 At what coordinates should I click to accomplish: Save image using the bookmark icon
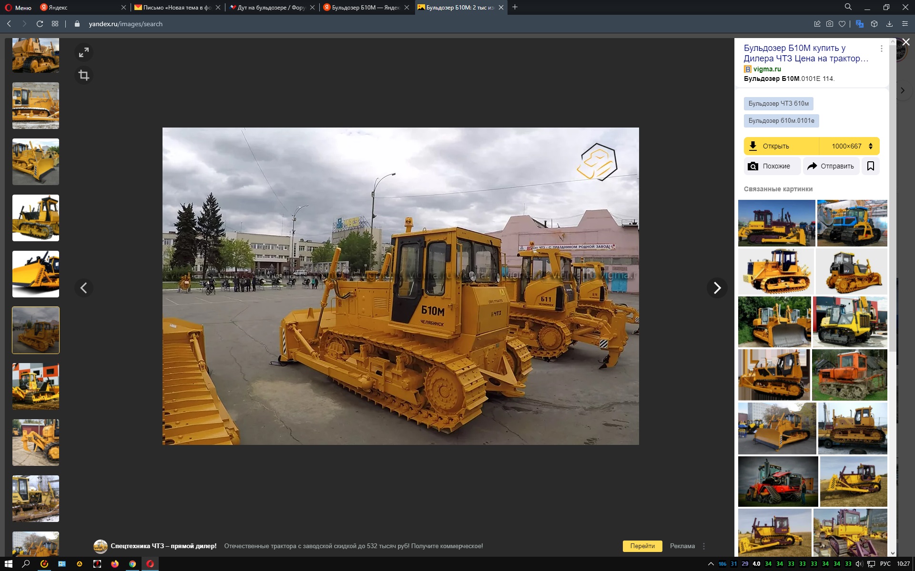(870, 166)
